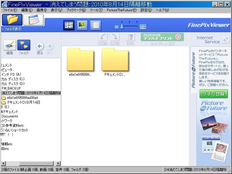Switch to folder view with the folder icon
Viewport: 232px width, 174px height.
(x=12, y=20)
